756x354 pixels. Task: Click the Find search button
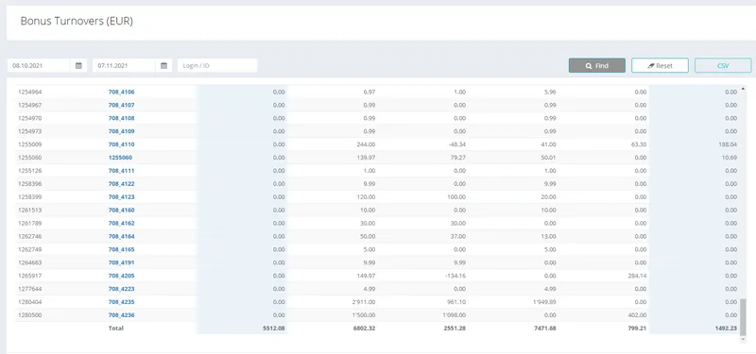click(x=597, y=65)
